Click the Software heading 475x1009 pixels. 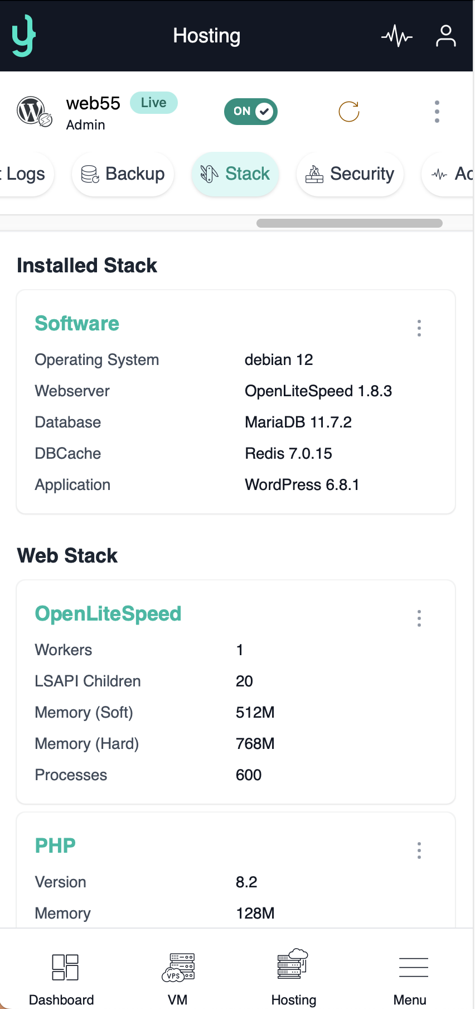tap(77, 324)
